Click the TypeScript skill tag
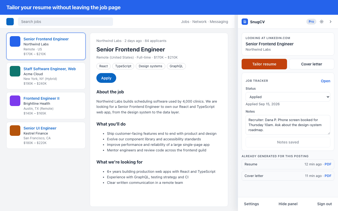Viewport: 338px width, 211px height. point(123,66)
